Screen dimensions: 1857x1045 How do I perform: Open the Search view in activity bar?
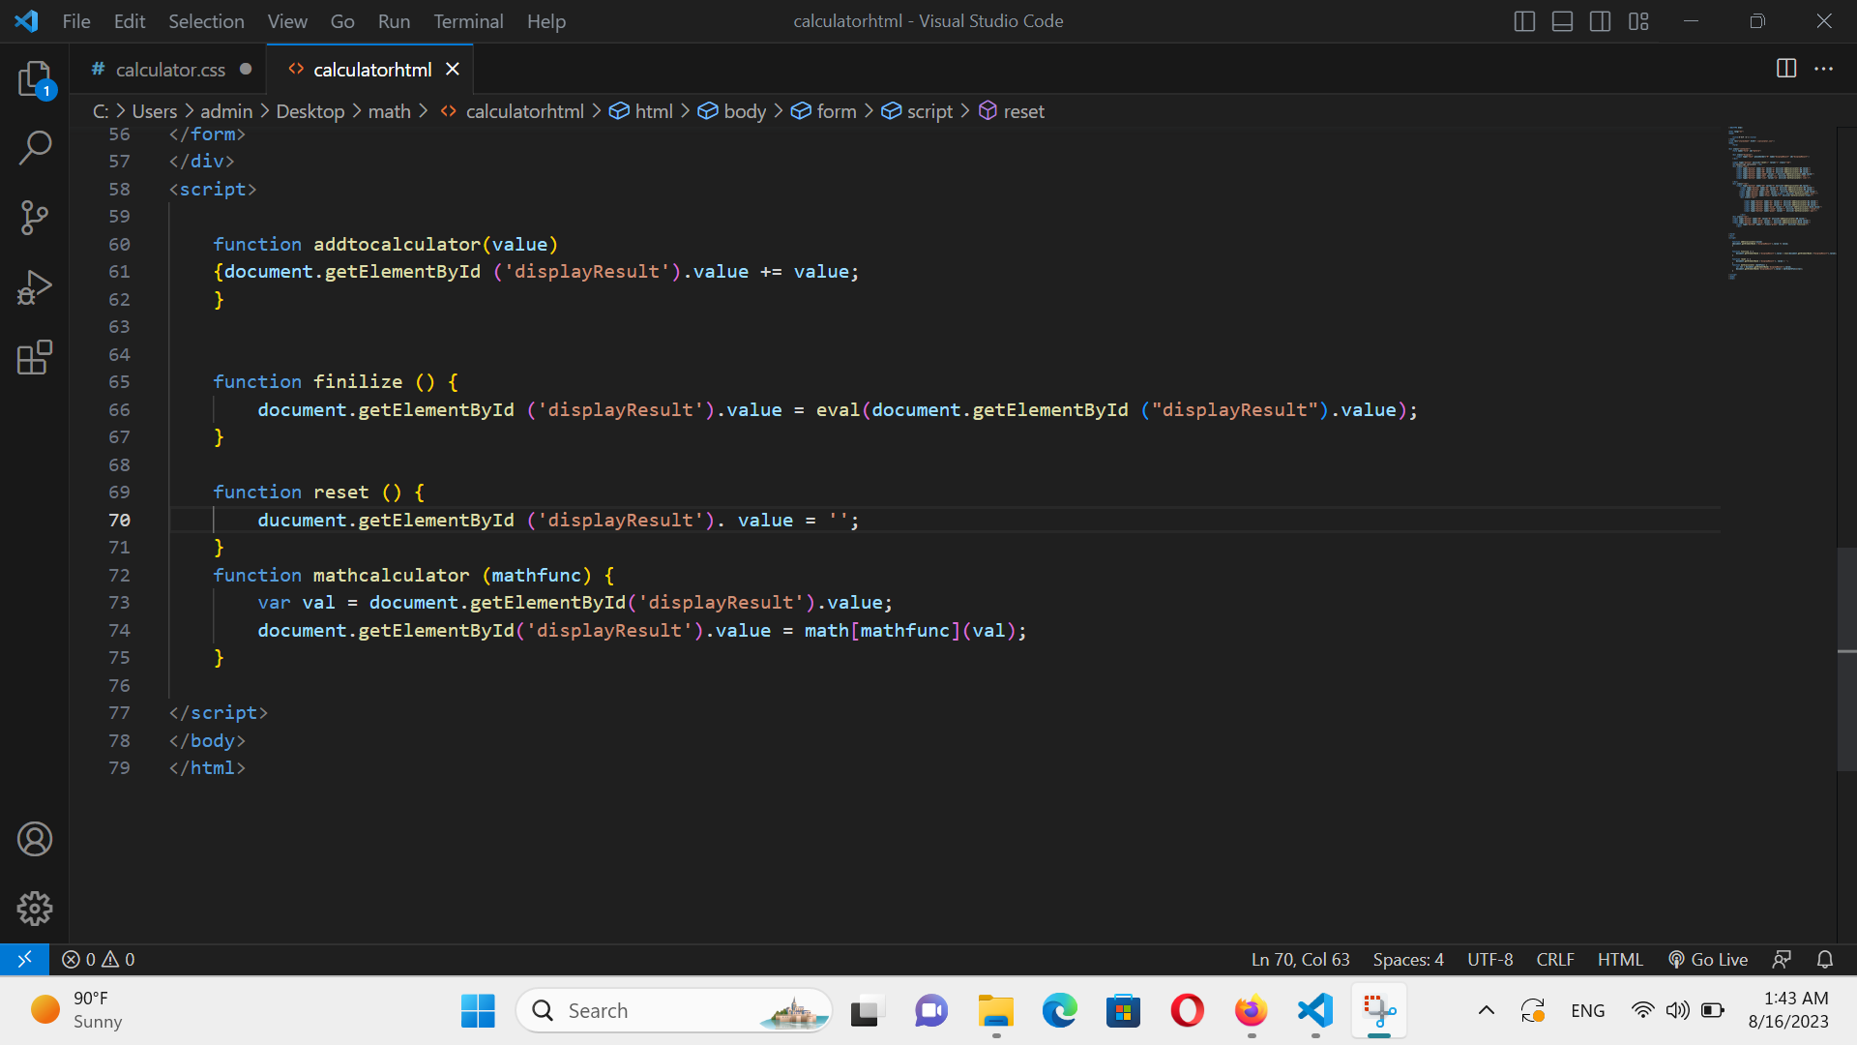[x=35, y=148]
